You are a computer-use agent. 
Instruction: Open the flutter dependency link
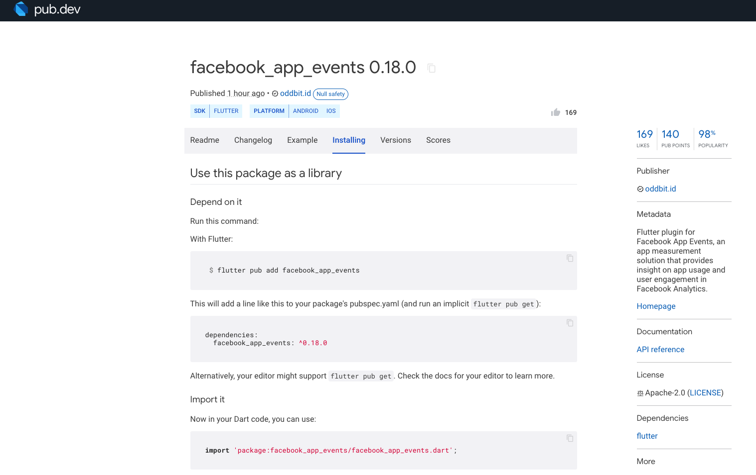647,436
